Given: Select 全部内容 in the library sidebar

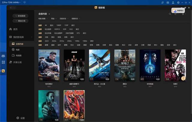Looking at the screenshot, I should coord(22,44).
